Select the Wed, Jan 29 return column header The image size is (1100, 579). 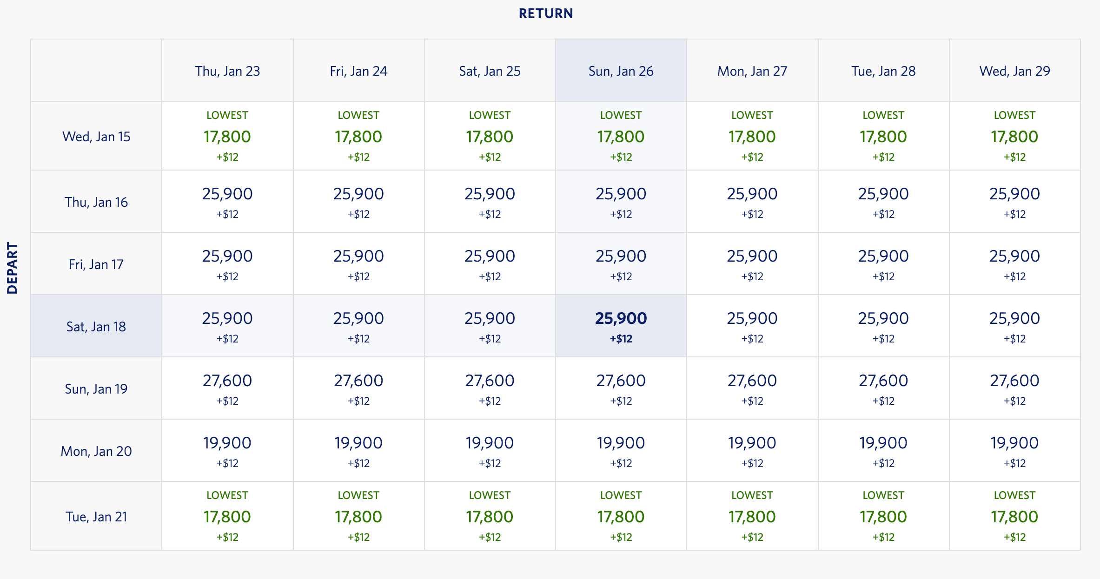[x=1014, y=71]
